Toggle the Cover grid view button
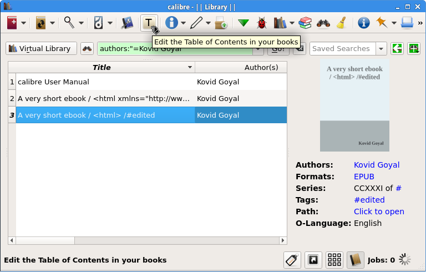 pyautogui.click(x=334, y=260)
